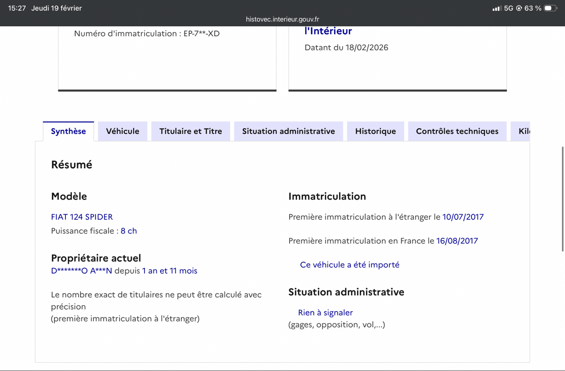Click "Ce véhicule a été importé" notice
The image size is (565, 371).
point(349,265)
